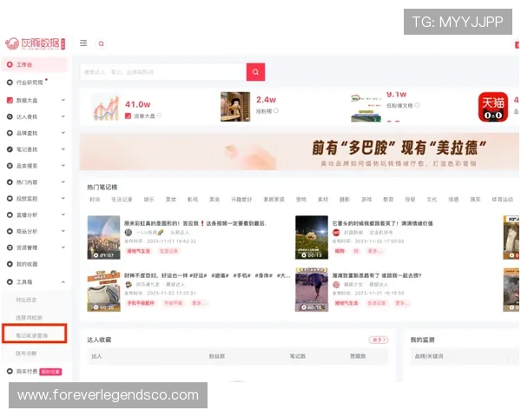
Task: Select the 美食 category tab
Action: 214,199
